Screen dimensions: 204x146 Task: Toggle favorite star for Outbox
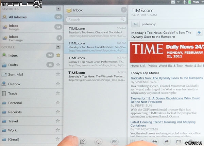tap(58, 84)
